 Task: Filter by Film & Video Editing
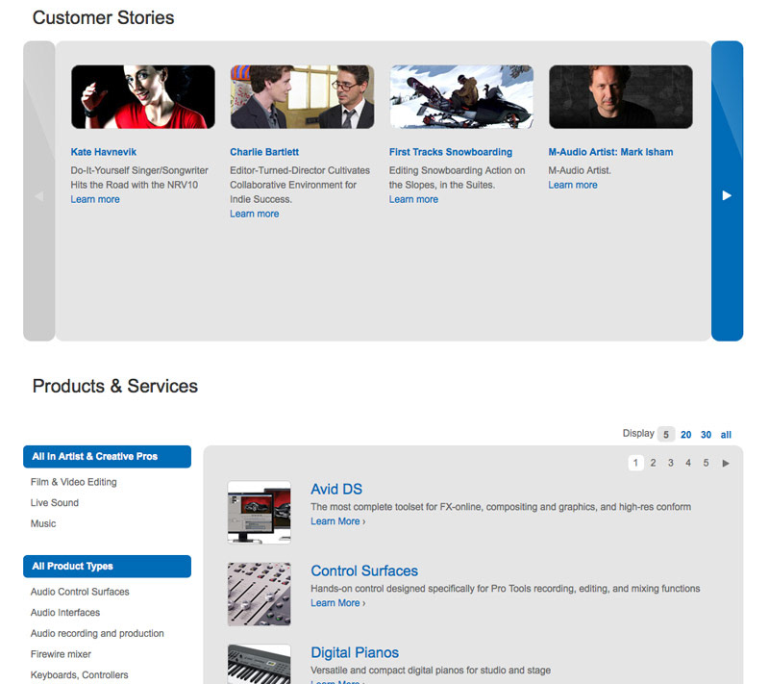[74, 482]
